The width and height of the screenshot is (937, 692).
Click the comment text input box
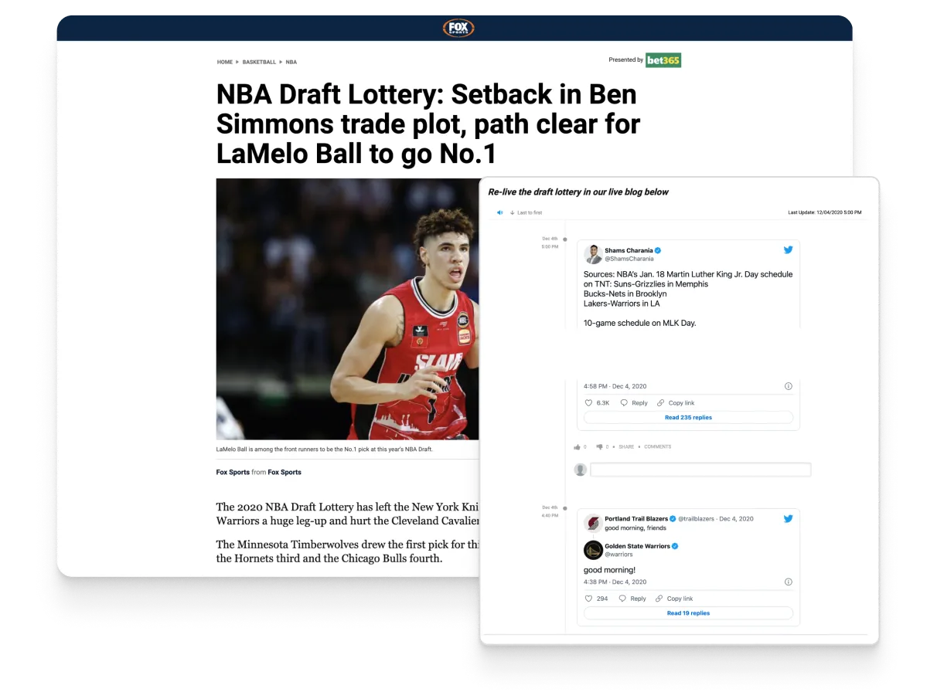pyautogui.click(x=700, y=470)
